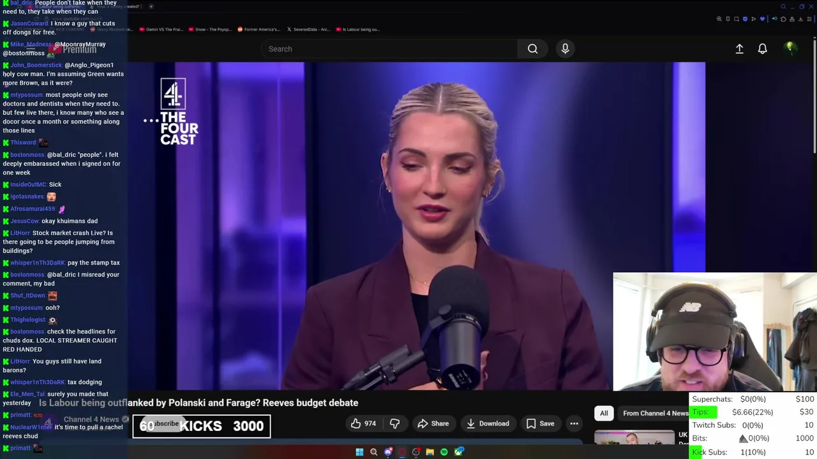817x459 pixels.
Task: Save the video to a playlist
Action: [x=540, y=423]
